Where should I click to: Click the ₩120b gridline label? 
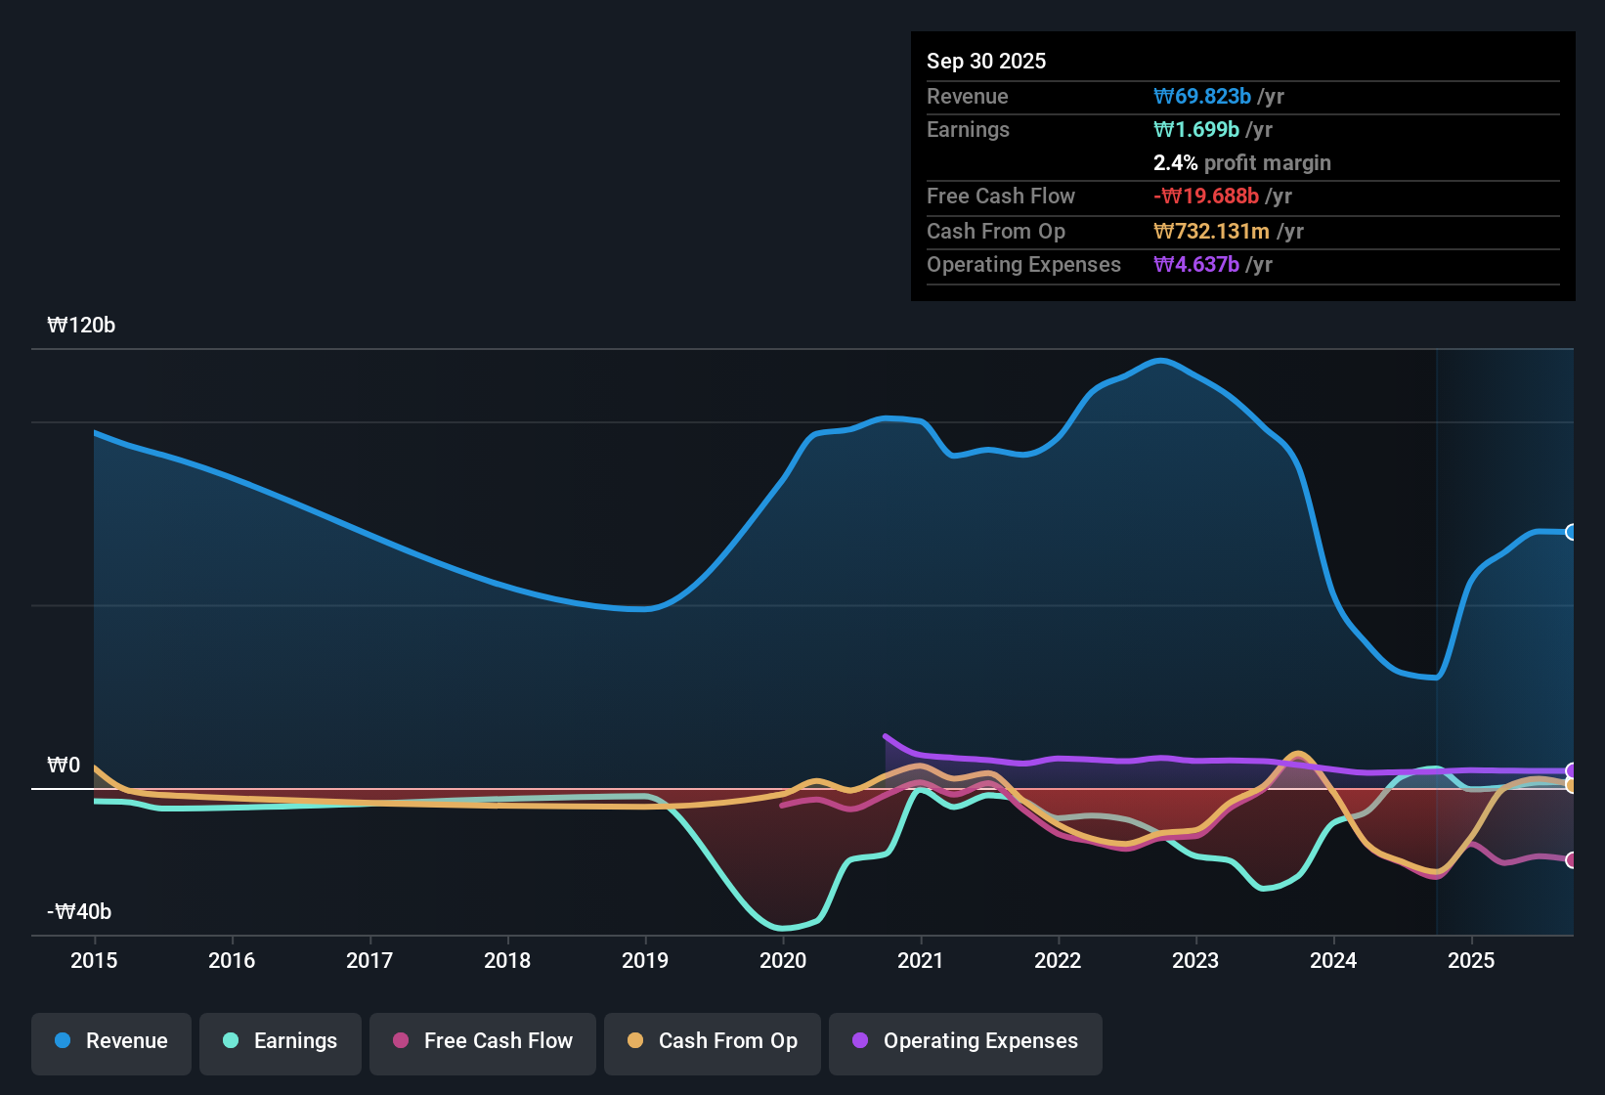point(81,326)
